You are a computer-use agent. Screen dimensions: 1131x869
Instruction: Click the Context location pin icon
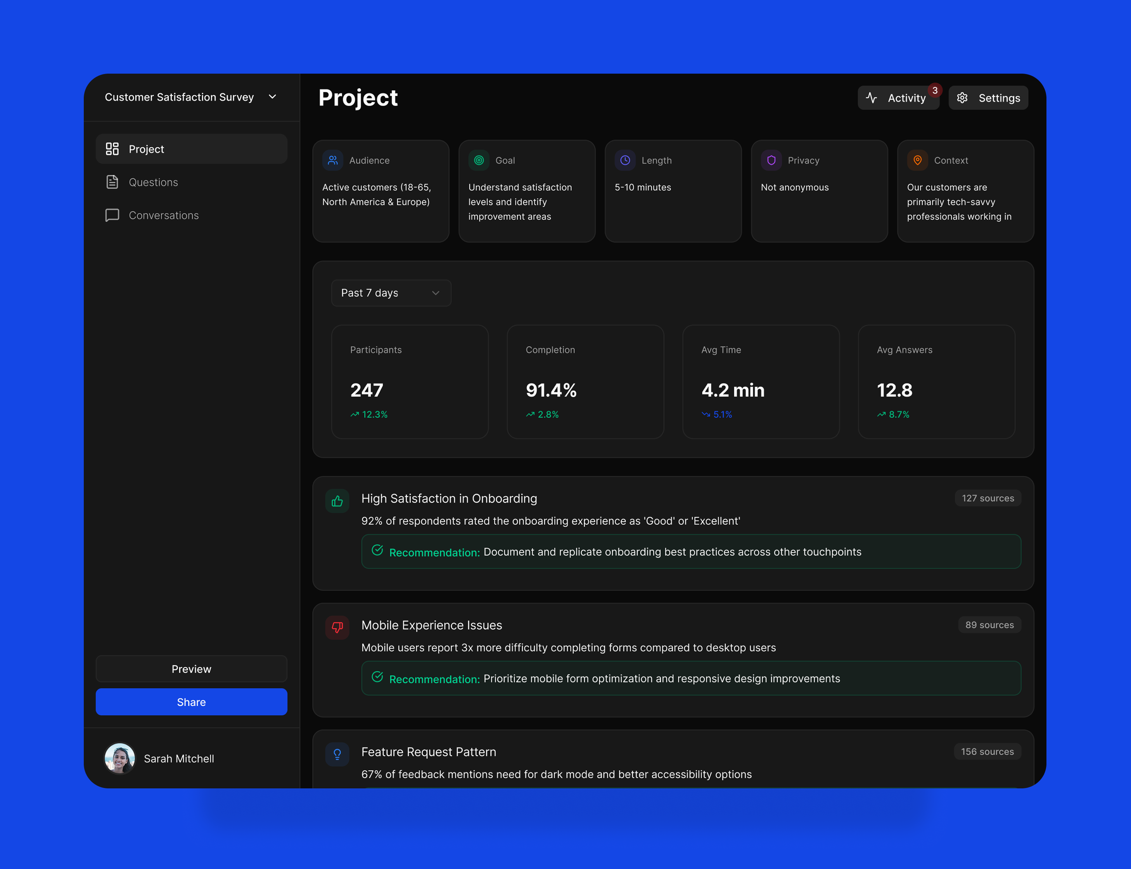(917, 160)
